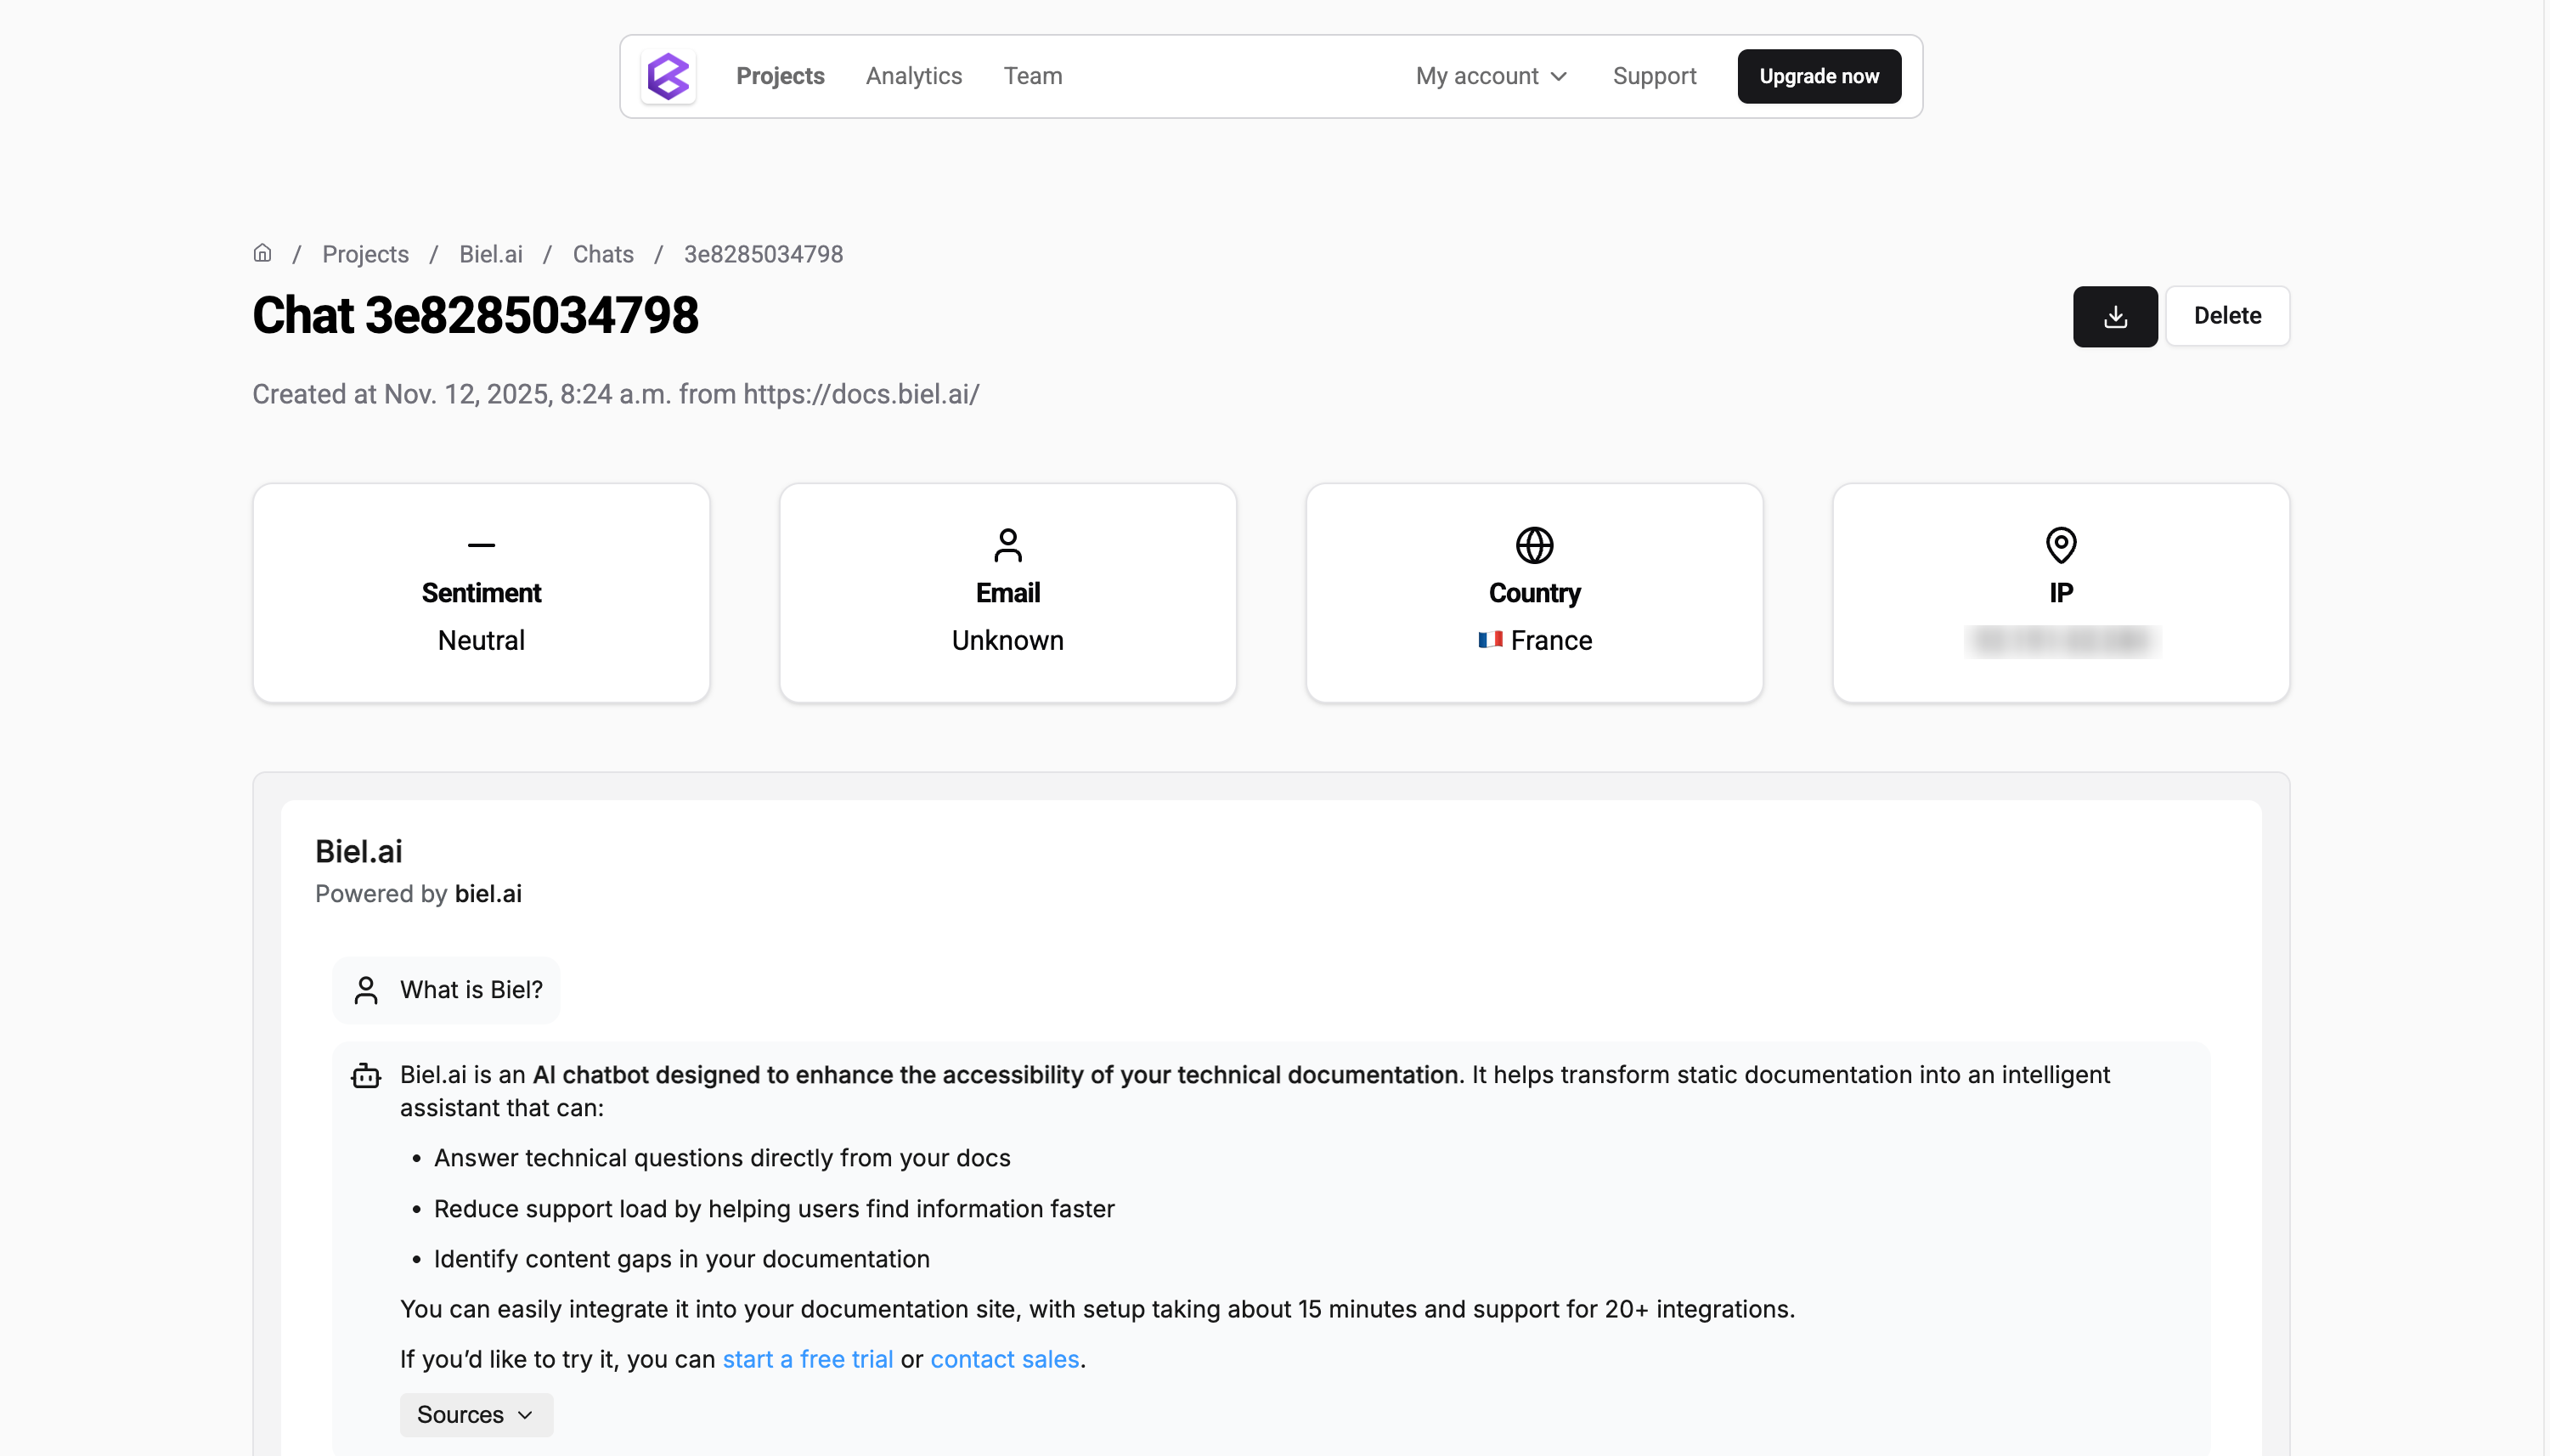Select the Email person icon on the card

click(x=1007, y=545)
